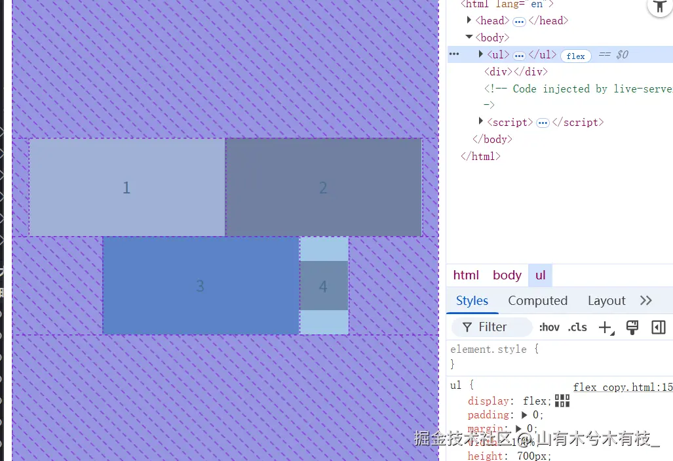
Task: Expand the margin shorthand triangle
Action: pyautogui.click(x=518, y=428)
